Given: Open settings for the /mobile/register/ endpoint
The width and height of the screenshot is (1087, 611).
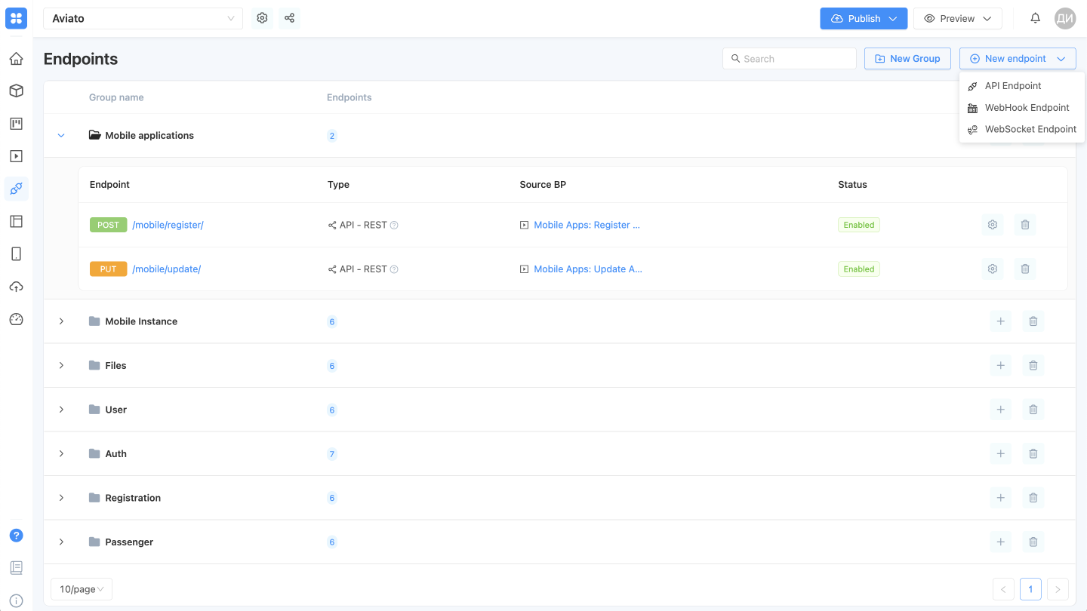Looking at the screenshot, I should click(992, 224).
